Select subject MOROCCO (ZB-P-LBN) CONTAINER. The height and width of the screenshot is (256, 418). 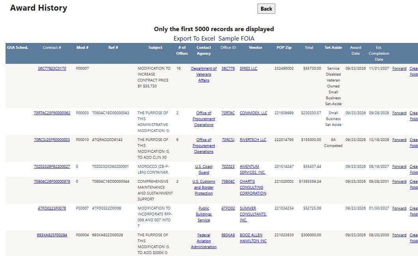153,169
